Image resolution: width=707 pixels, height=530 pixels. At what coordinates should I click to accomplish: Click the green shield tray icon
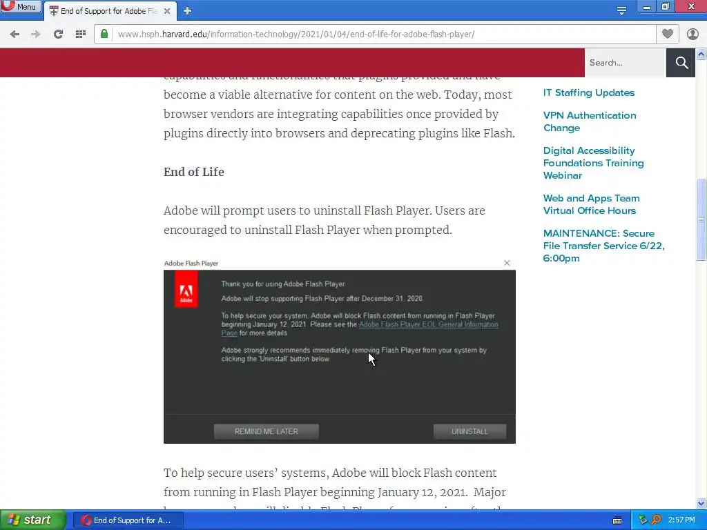pos(643,520)
